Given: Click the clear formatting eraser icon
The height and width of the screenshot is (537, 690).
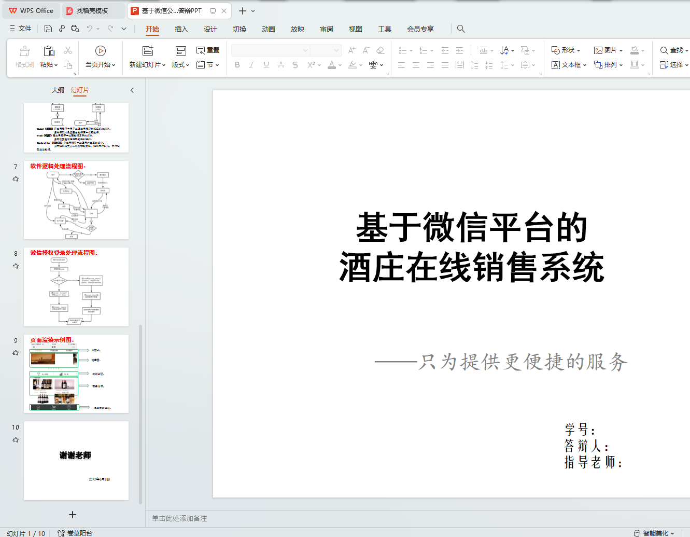Looking at the screenshot, I should coord(380,50).
